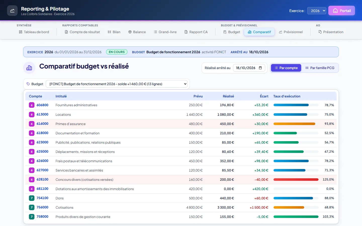Screen dimensions: 362x226
Task: Select the Comparatif tab
Action: (259, 32)
